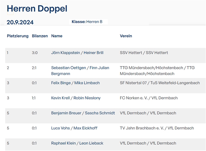The height and width of the screenshot is (151, 206).
Task: Click the Name column header
Action: [57, 36]
